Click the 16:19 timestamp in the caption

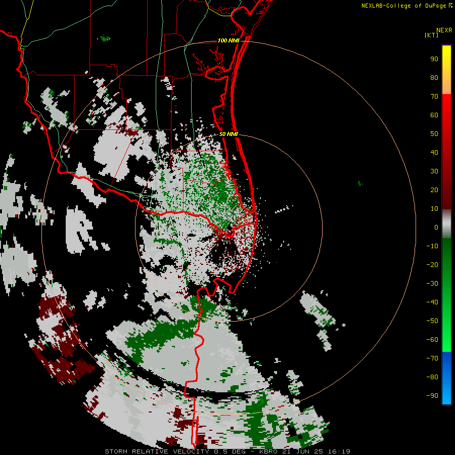340,451
